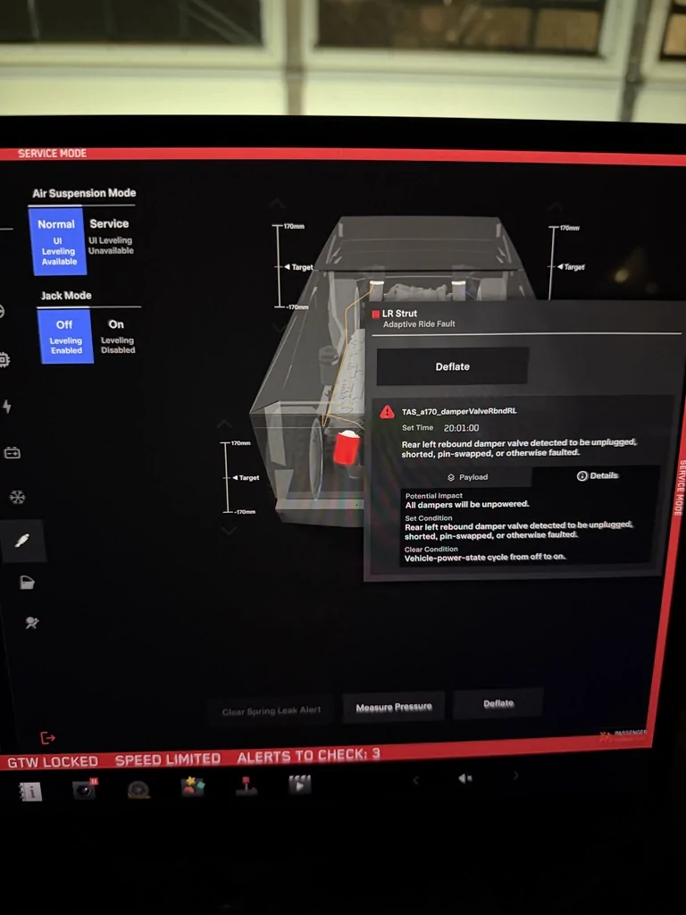The height and width of the screenshot is (915, 686).
Task: Open the arcade joystick app icon
Action: [247, 785]
